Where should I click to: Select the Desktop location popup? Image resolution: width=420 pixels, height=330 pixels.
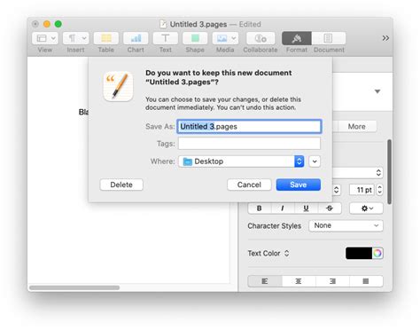[x=241, y=161]
